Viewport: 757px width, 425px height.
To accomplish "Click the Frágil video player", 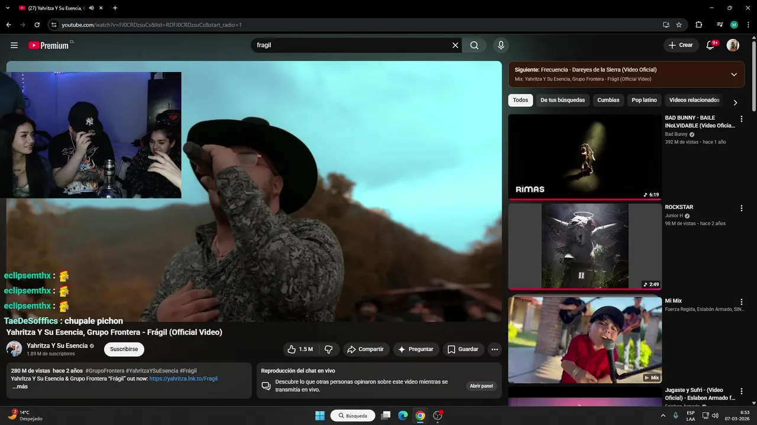I will 254,191.
